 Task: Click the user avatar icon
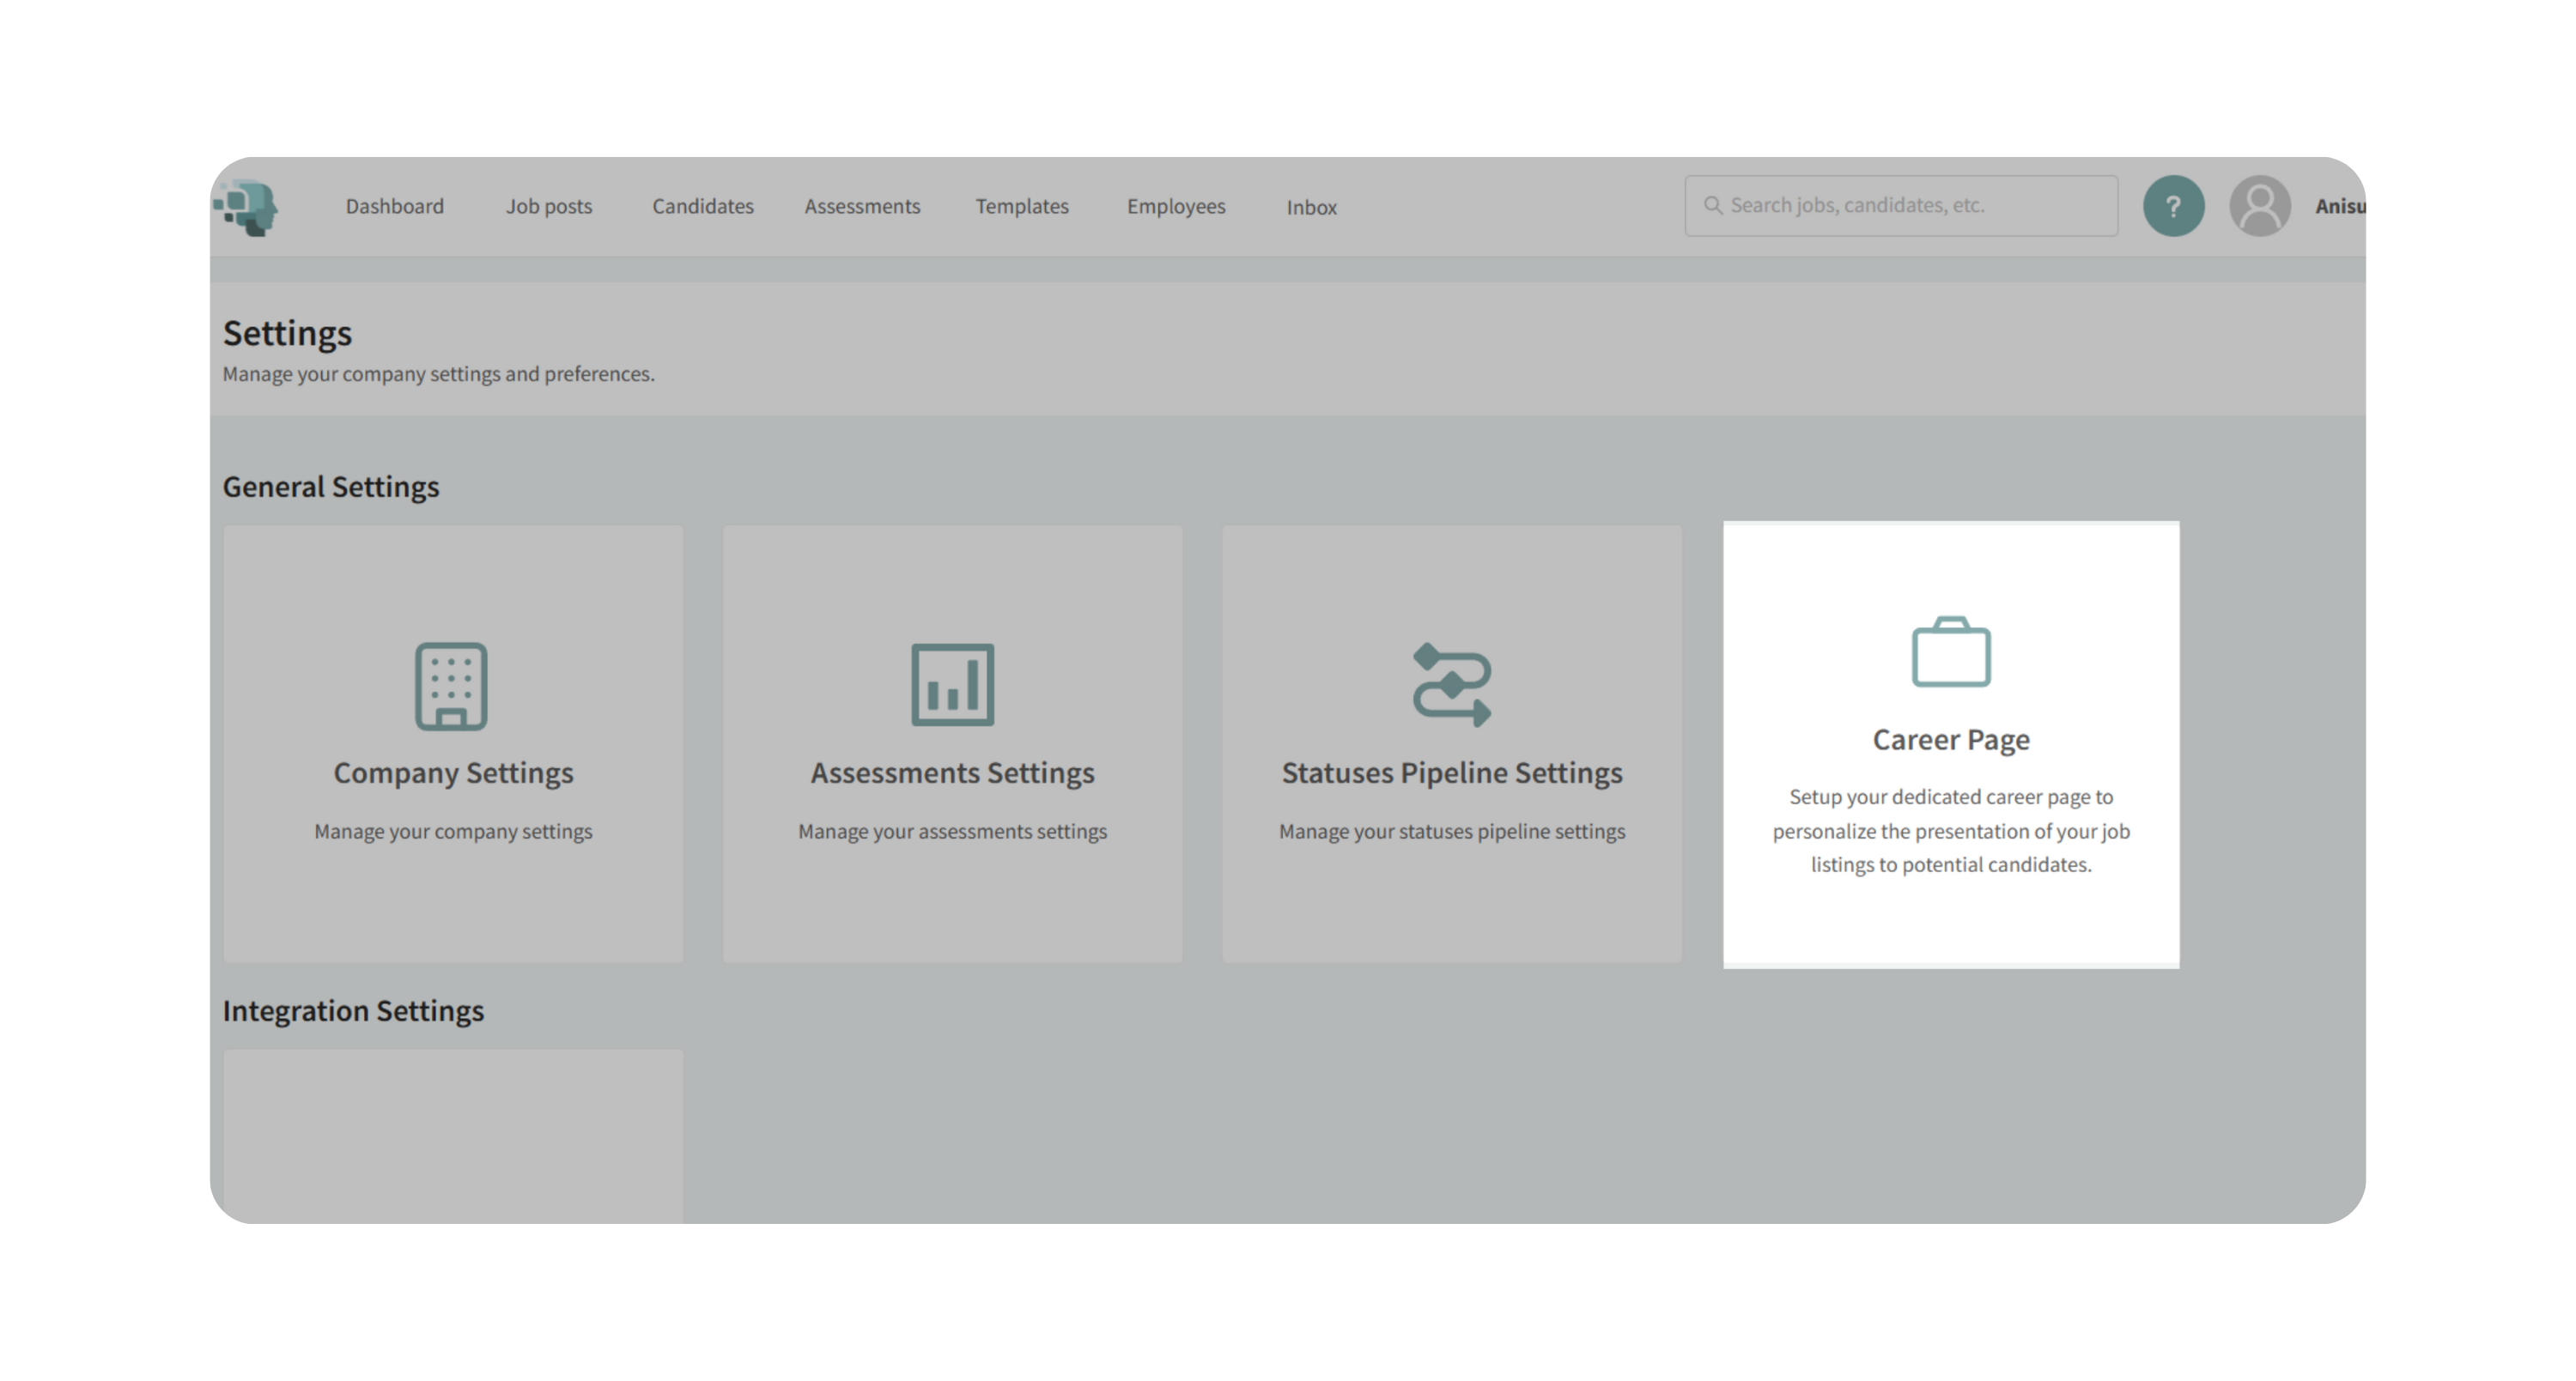pyautogui.click(x=2259, y=207)
